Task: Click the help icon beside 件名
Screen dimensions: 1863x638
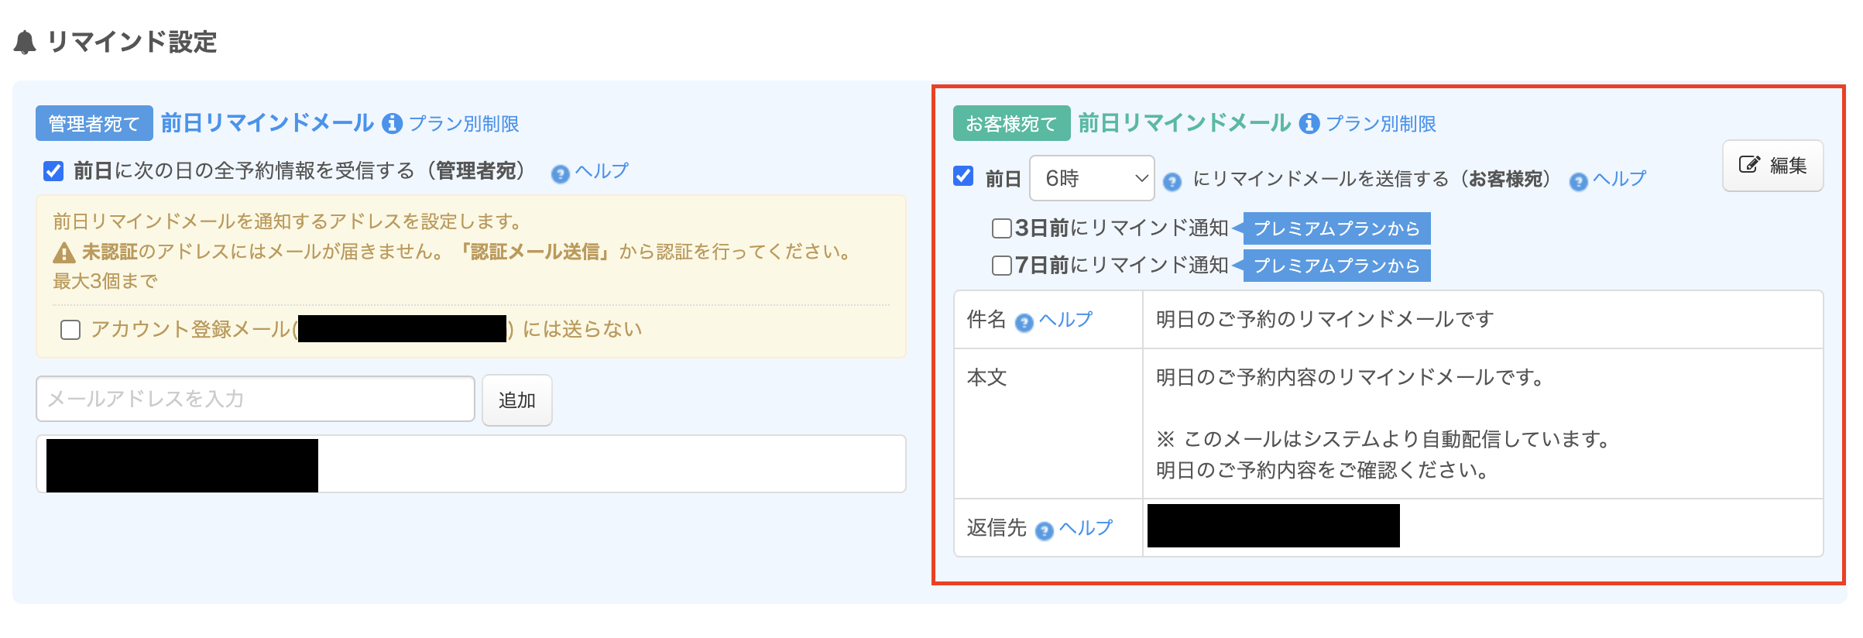Action: point(1024,322)
